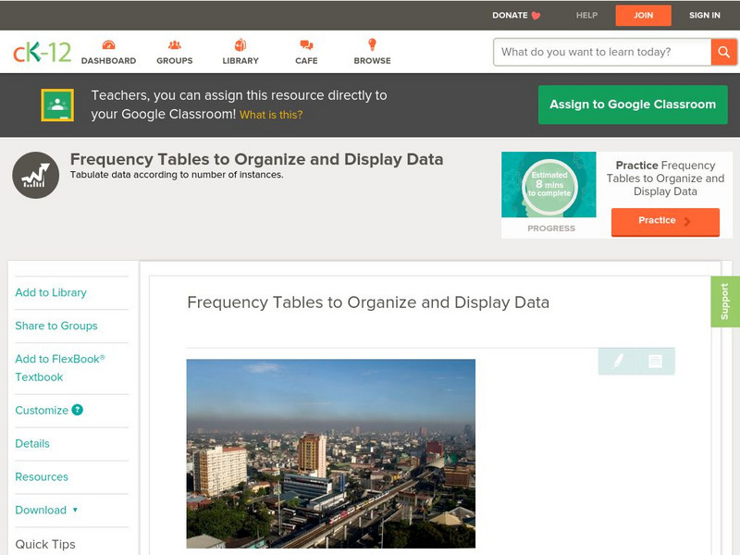Click Add to Library link
This screenshot has height=555, width=740.
pyautogui.click(x=51, y=292)
